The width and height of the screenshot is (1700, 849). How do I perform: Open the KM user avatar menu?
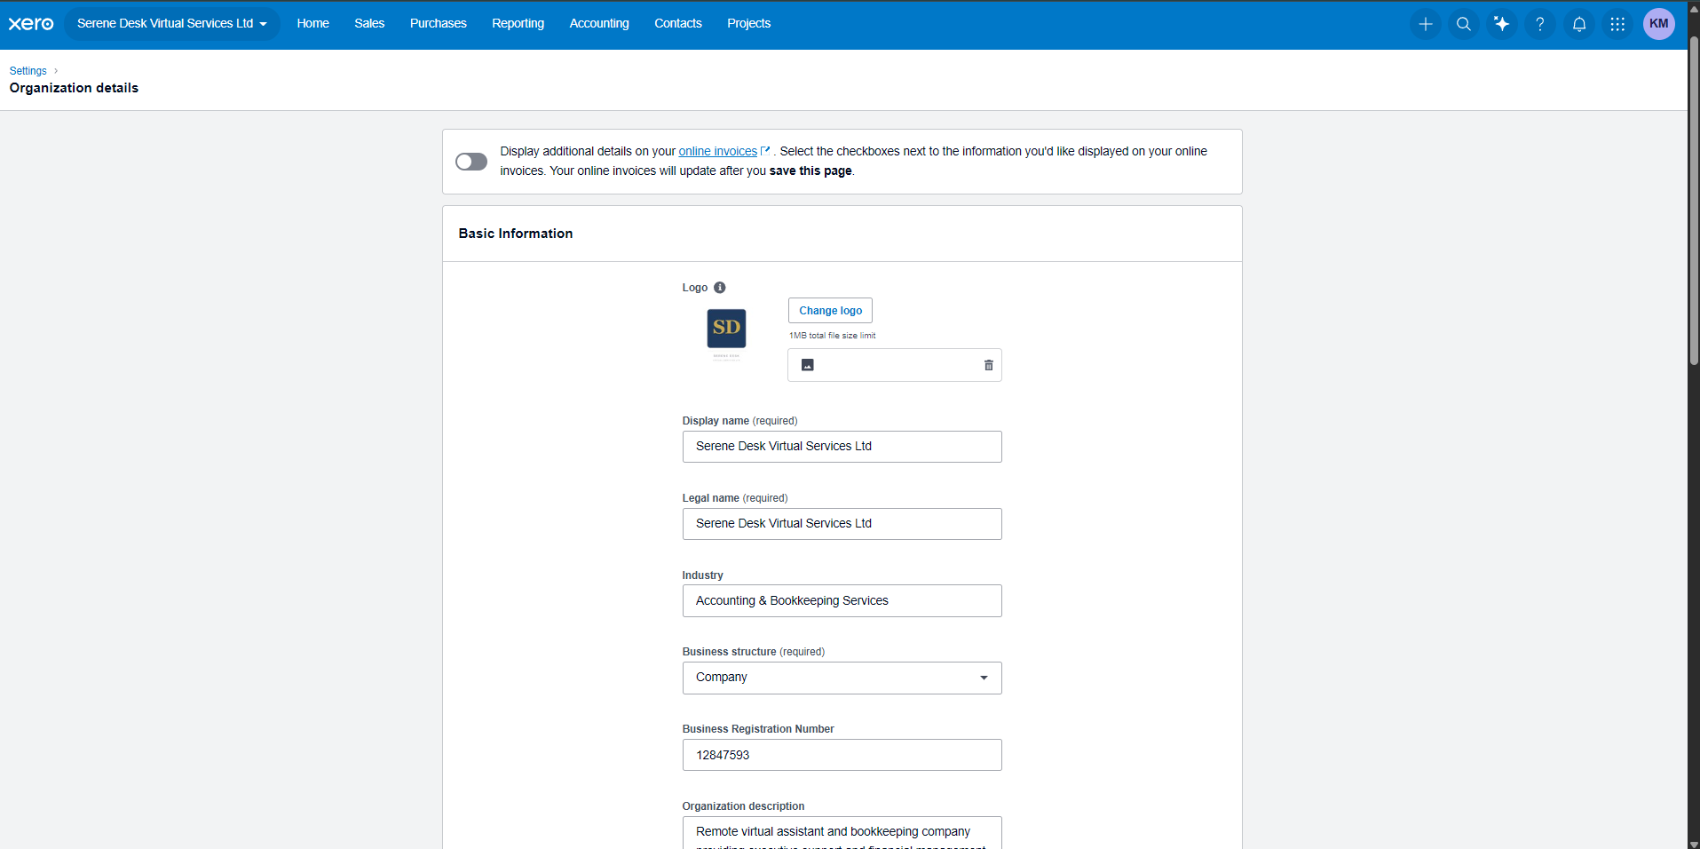click(1658, 24)
